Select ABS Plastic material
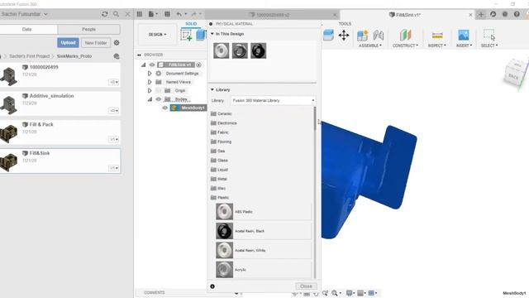The image size is (529, 298). (x=264, y=212)
